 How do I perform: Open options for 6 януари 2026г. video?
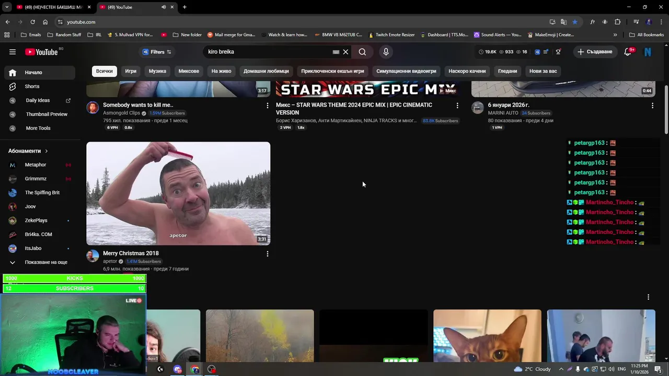click(x=652, y=105)
